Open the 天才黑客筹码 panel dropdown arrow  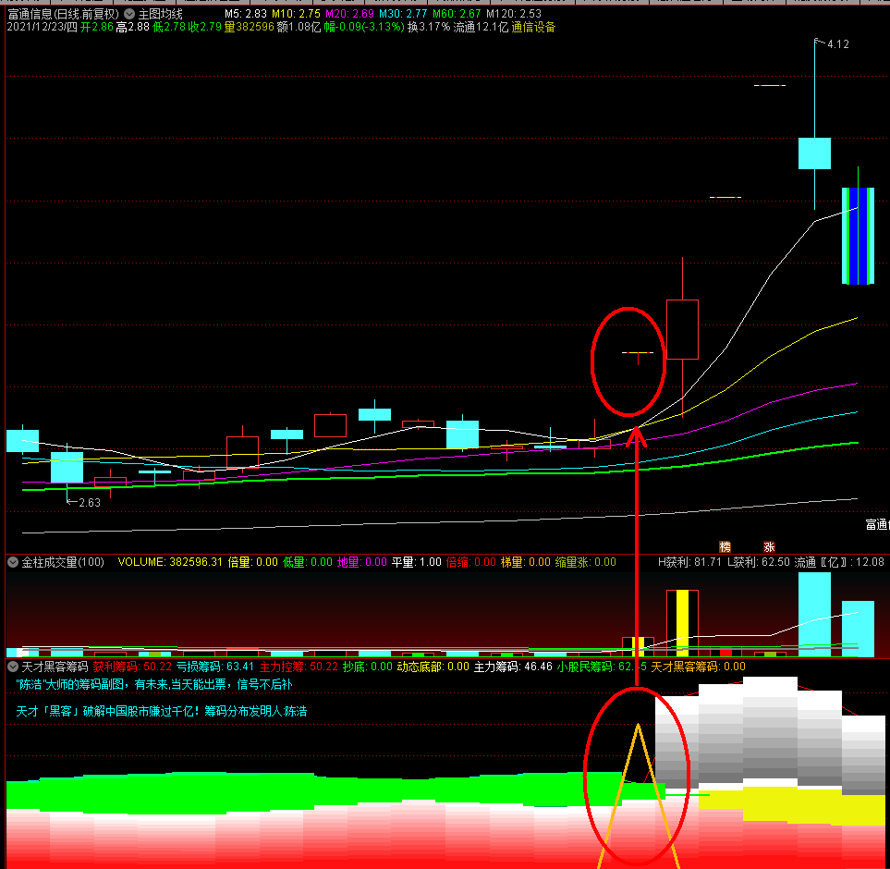click(13, 667)
